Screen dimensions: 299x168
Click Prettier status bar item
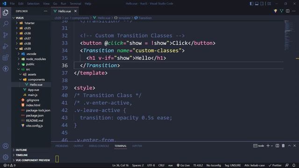(275, 165)
